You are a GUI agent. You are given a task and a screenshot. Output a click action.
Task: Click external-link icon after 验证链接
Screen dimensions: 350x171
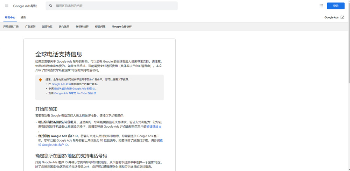160,127
